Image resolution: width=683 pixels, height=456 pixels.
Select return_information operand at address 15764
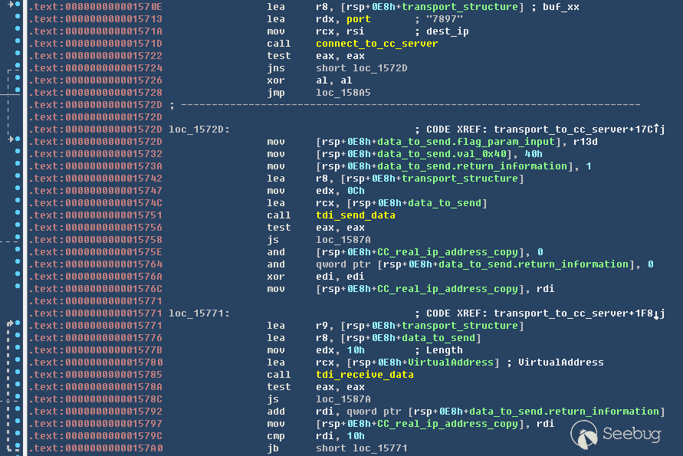[x=534, y=264]
